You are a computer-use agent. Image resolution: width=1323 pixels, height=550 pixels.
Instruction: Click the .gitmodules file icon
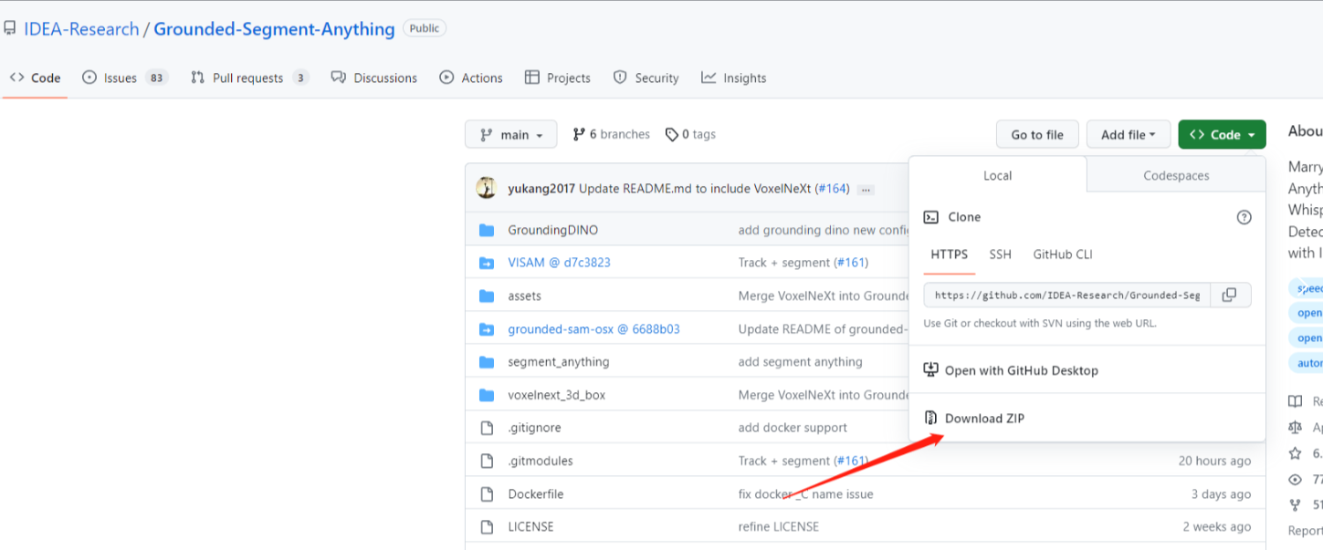[x=487, y=461]
